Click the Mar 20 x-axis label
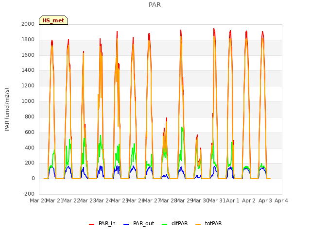311x233 pixels. tap(38, 200)
